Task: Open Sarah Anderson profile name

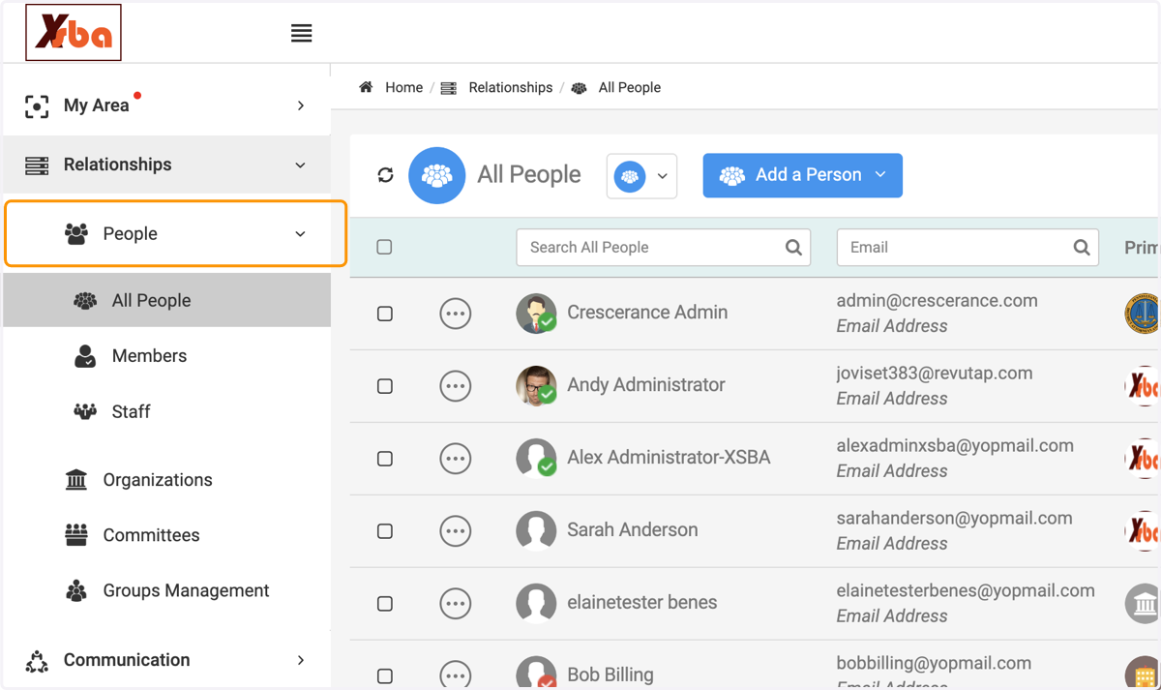Action: click(x=633, y=530)
